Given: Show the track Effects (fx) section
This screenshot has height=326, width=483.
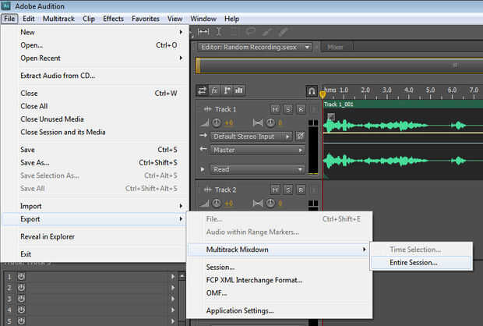Looking at the screenshot, I should click(214, 90).
